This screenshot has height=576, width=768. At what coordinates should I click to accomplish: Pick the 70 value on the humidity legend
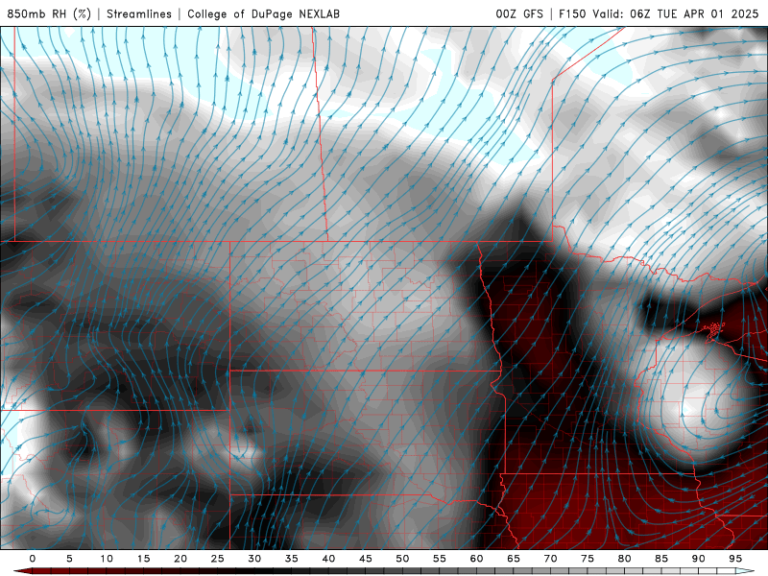tap(550, 559)
